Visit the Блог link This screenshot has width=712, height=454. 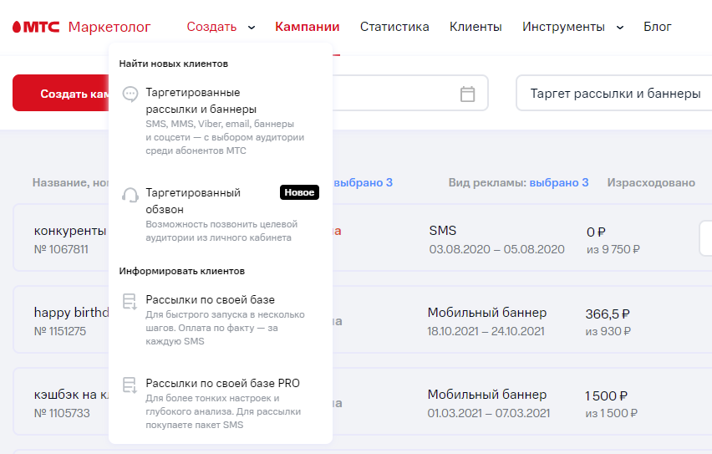coord(658,27)
